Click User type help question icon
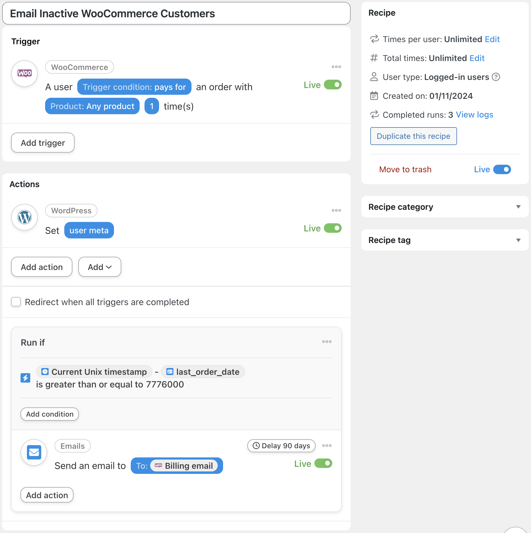Viewport: 531px width, 533px height. (496, 77)
